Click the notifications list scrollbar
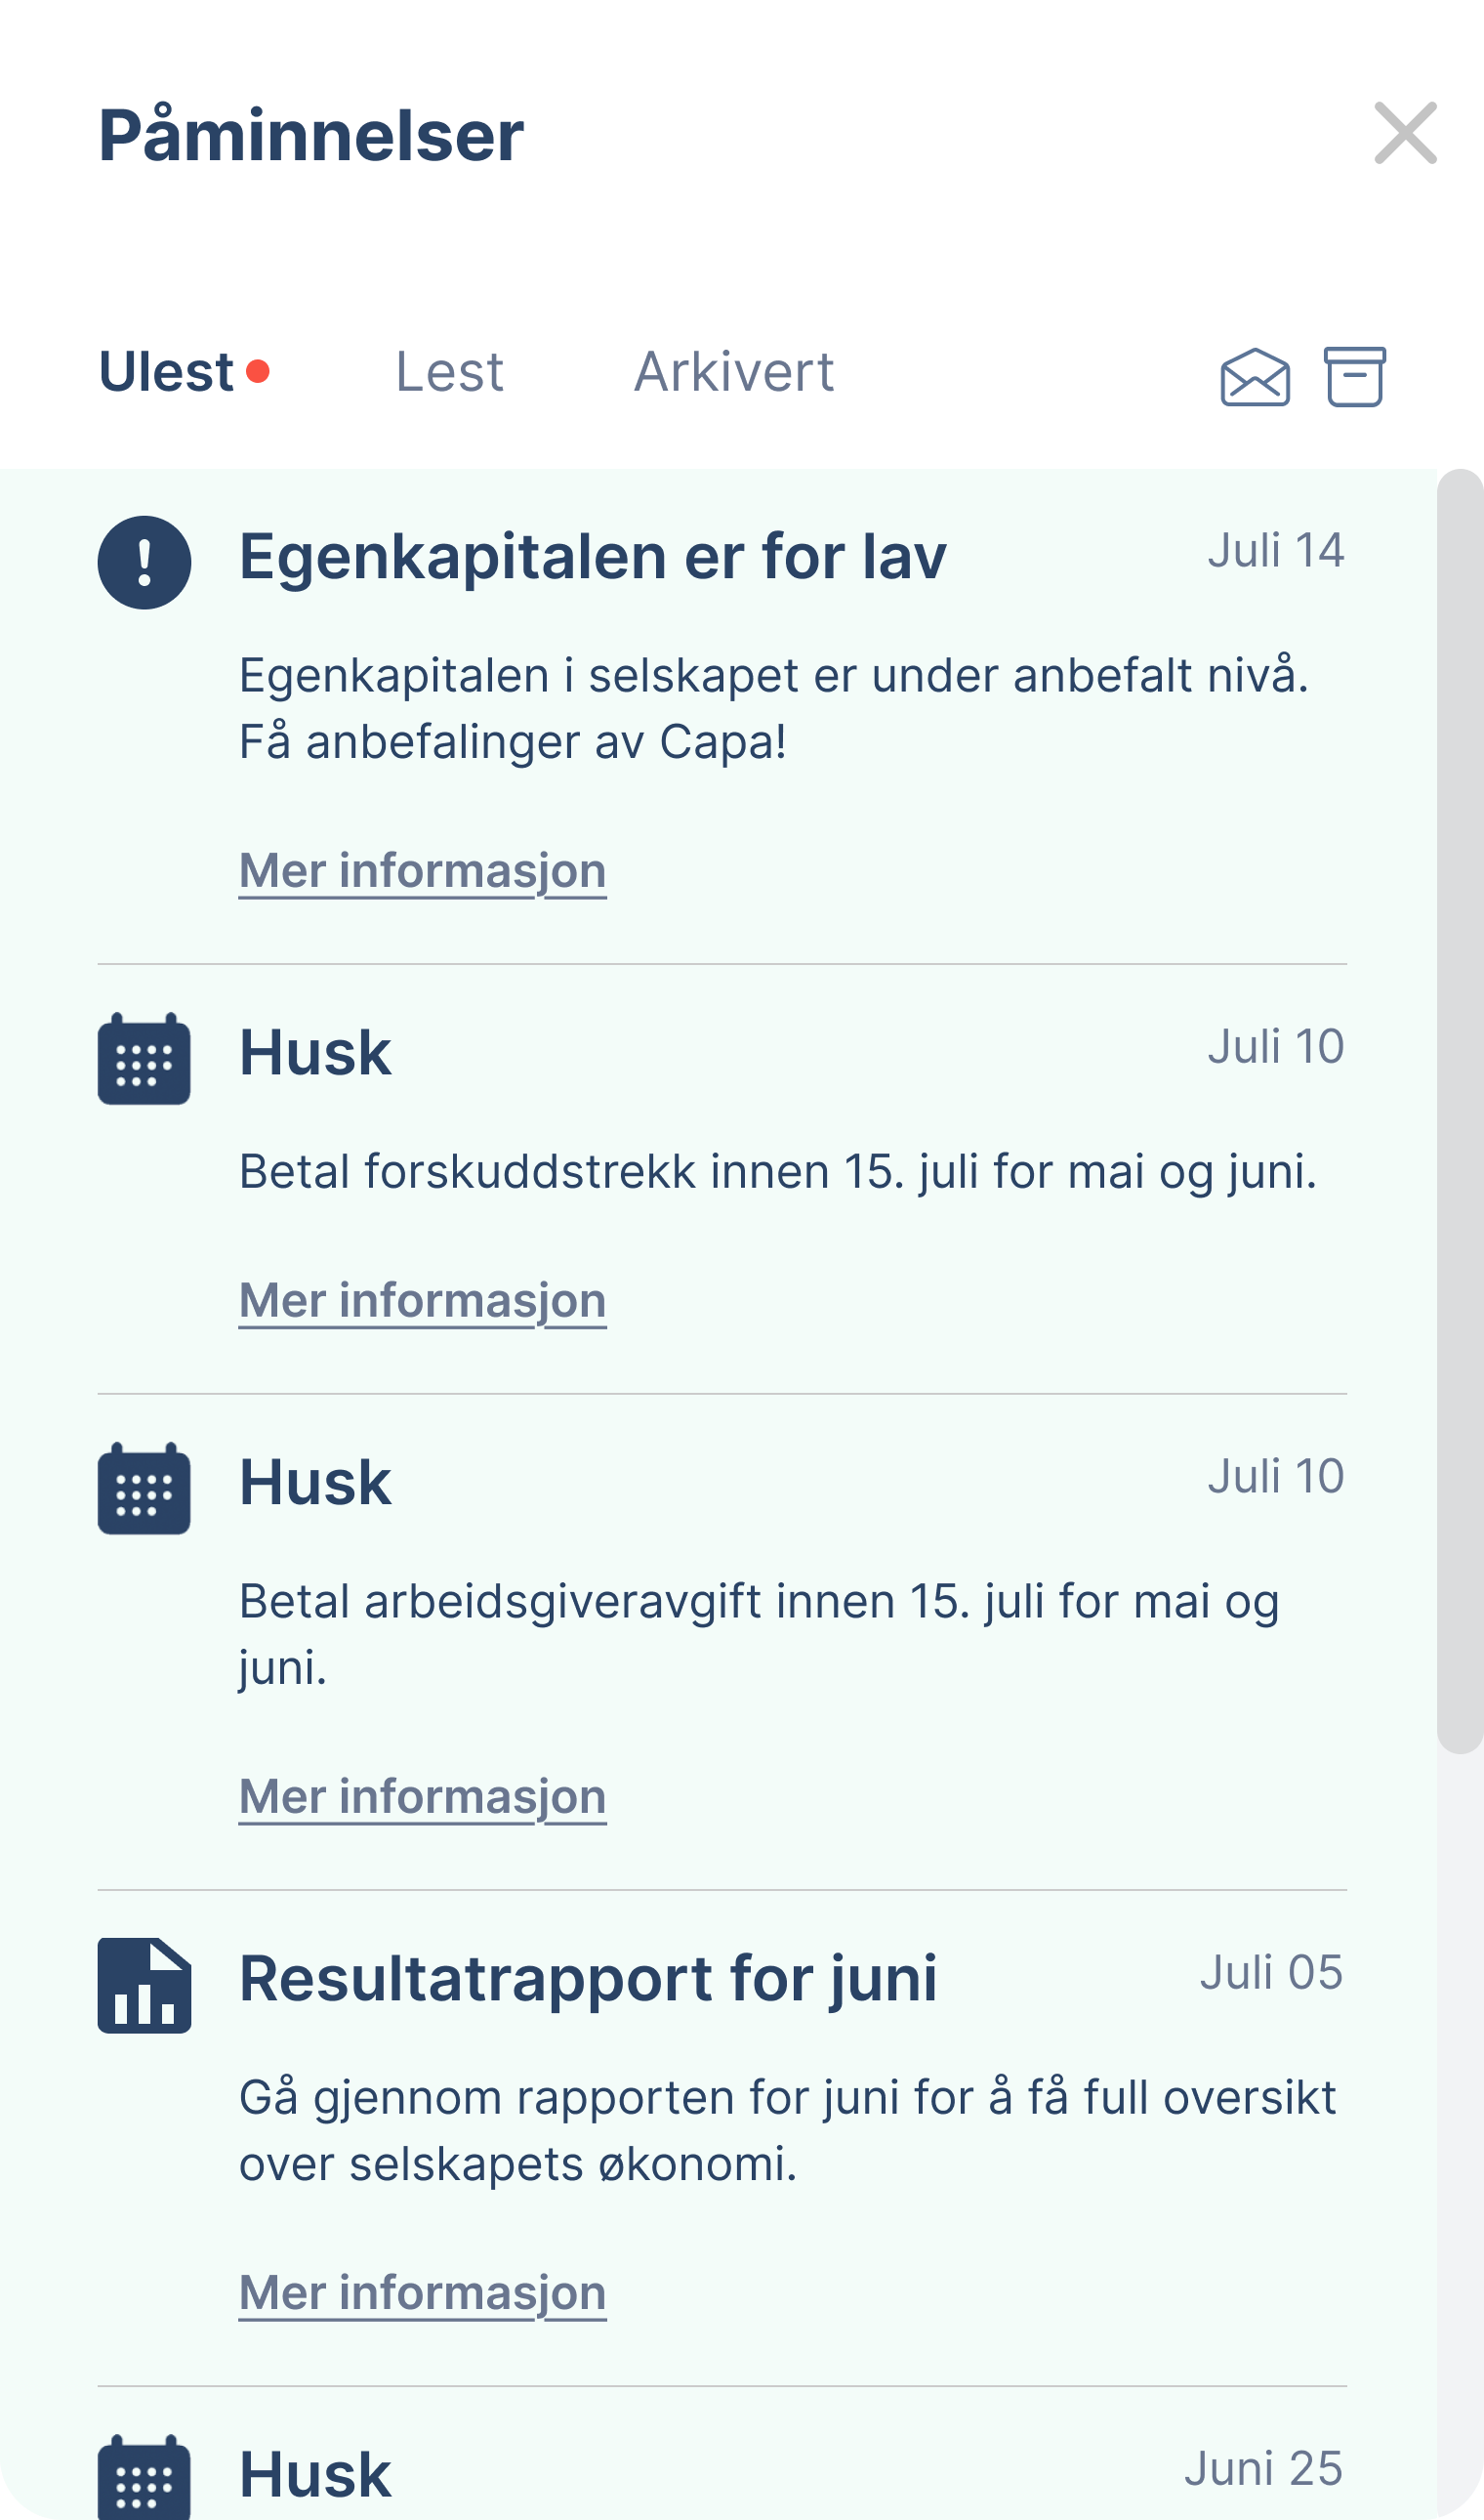 pyautogui.click(x=1460, y=1111)
